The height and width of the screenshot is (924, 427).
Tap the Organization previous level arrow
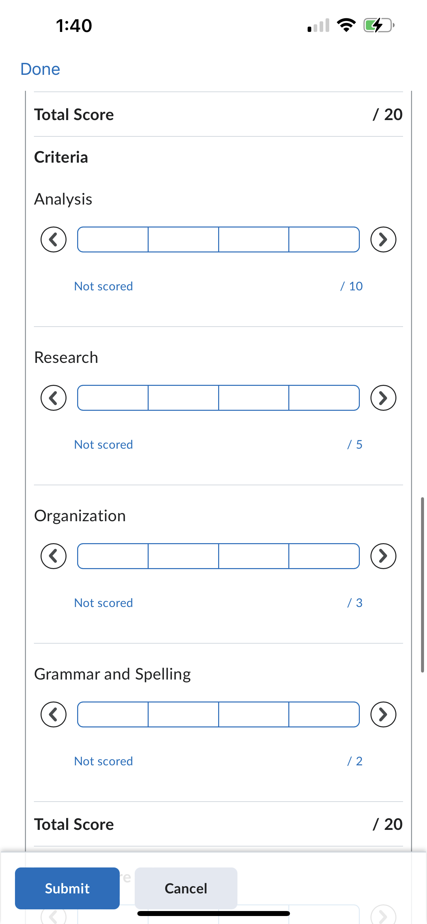54,556
